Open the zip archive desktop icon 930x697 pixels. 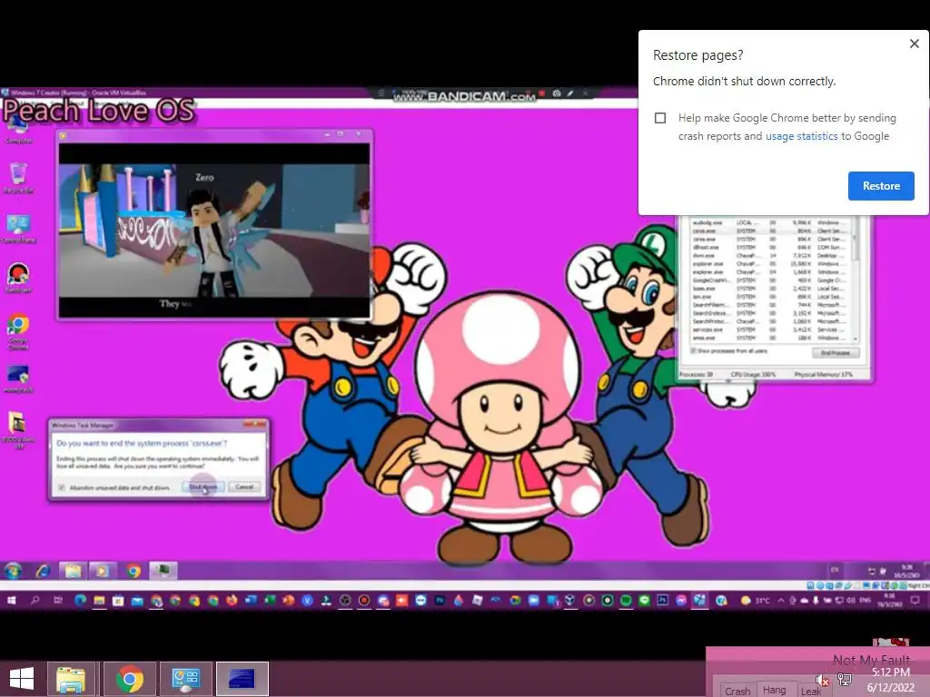tap(18, 429)
